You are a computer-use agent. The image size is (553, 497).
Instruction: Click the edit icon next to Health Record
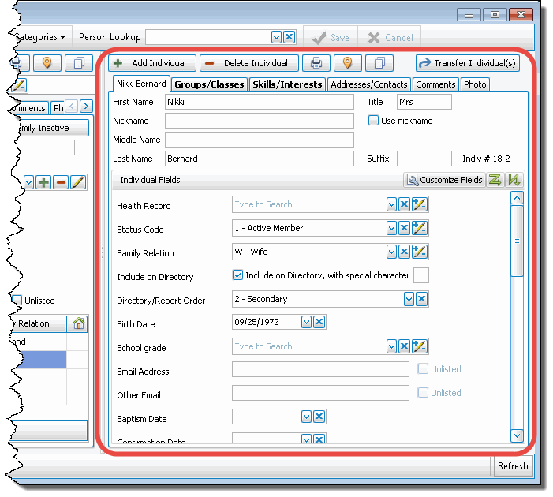tap(420, 205)
